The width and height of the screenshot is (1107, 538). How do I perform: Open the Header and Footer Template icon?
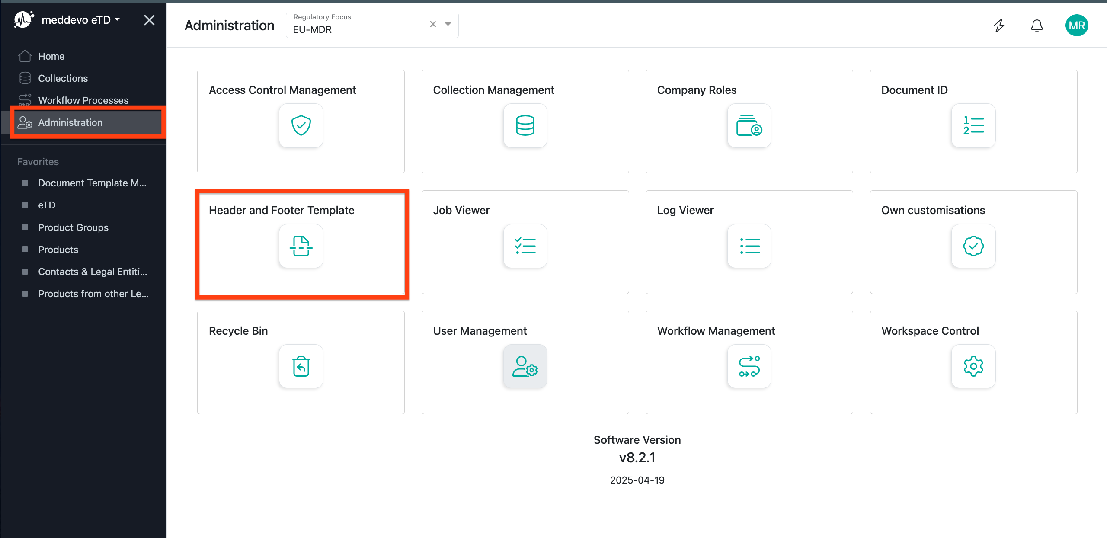[301, 246]
